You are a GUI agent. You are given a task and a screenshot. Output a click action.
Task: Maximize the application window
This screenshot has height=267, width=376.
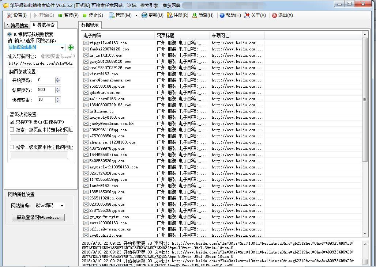click(x=349, y=4)
